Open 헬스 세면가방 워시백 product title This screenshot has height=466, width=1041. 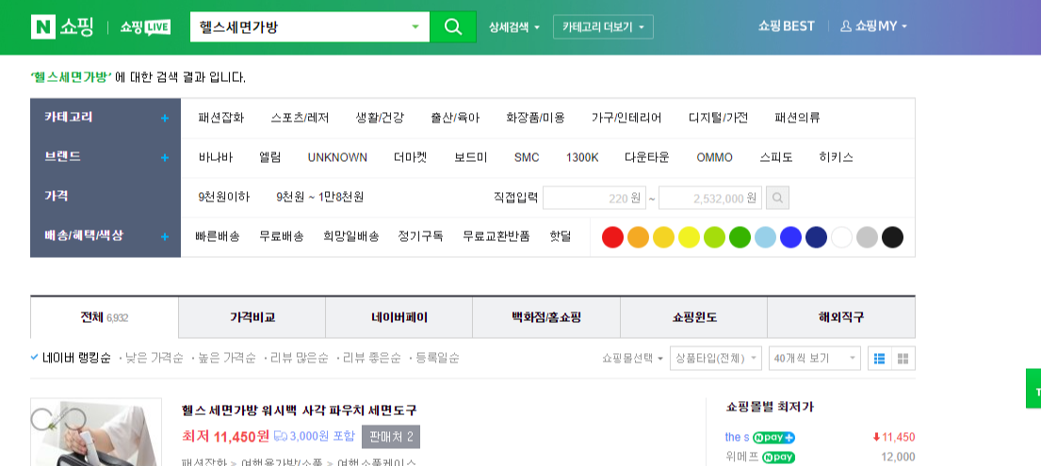point(299,410)
